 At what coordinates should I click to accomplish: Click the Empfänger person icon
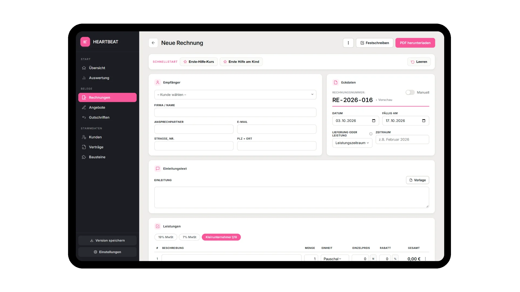158,82
